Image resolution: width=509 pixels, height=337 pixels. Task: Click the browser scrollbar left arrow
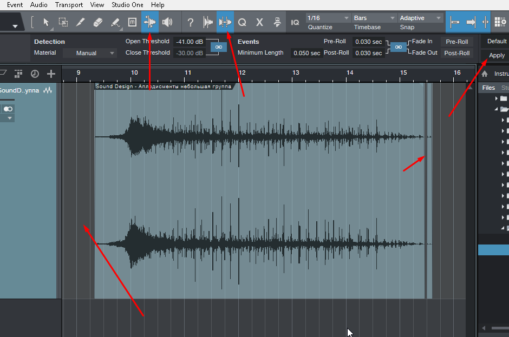click(x=484, y=328)
